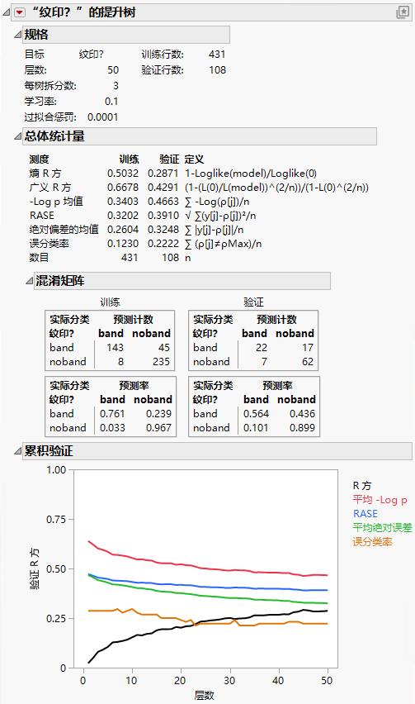Click the 误分类率 row in overall statistics
The image size is (415, 704).
(x=199, y=244)
